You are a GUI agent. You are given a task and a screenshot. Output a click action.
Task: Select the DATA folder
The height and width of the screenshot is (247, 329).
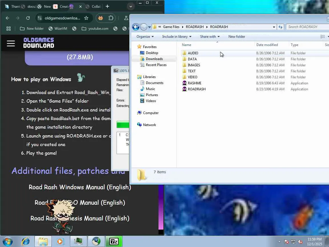pos(192,59)
